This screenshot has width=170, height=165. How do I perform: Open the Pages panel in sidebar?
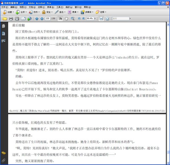(3, 26)
